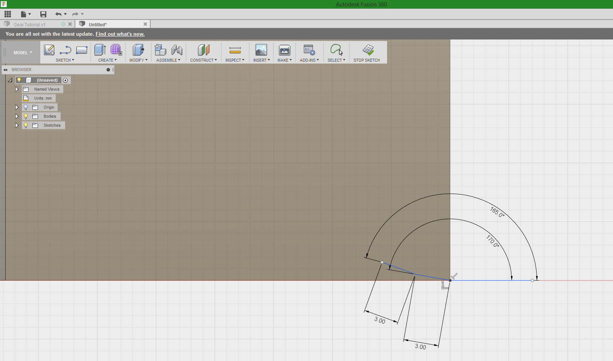Click Stop Sketch to finish sketching
The height and width of the screenshot is (361, 613).
click(368, 52)
